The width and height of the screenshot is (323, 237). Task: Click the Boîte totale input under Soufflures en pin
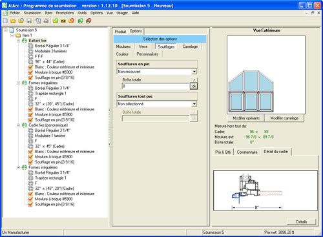(156, 86)
